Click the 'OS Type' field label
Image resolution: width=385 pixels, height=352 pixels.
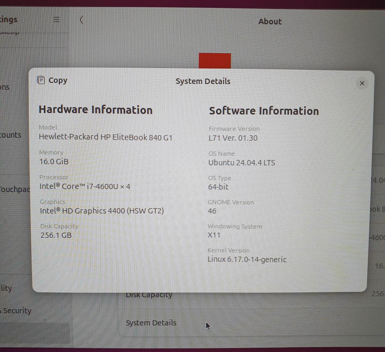(220, 178)
